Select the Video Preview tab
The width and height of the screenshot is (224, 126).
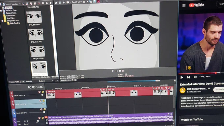point(66,80)
